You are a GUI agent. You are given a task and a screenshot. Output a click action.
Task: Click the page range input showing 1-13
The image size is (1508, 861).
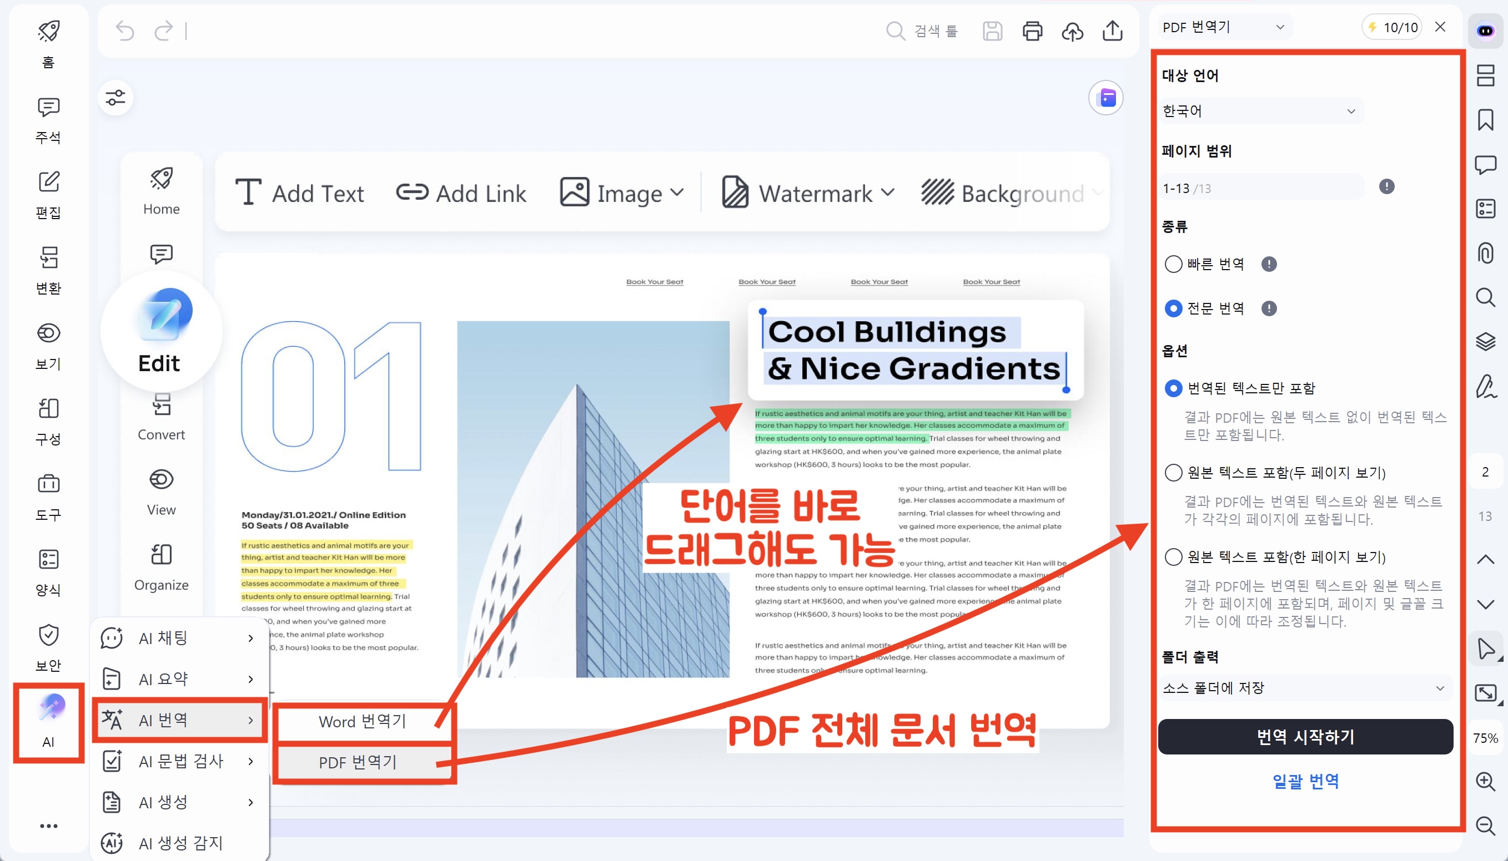click(1260, 188)
